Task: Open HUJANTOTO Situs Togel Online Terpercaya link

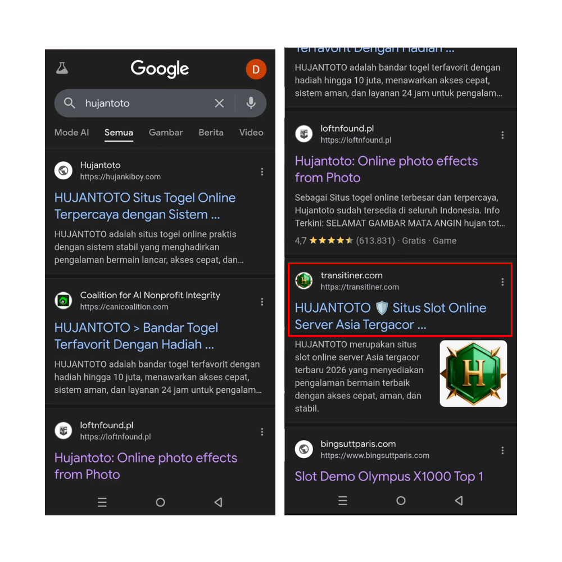Action: 145,206
